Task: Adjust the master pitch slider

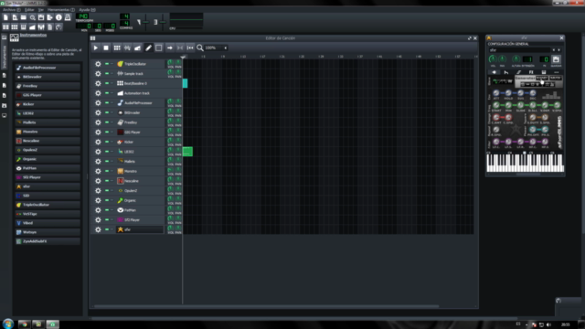Action: [x=163, y=22]
